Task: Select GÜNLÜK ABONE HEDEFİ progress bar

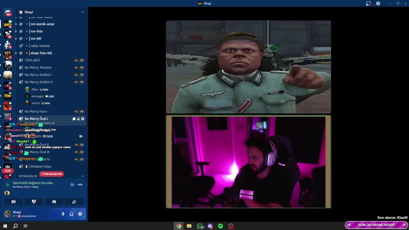Action: (376, 225)
